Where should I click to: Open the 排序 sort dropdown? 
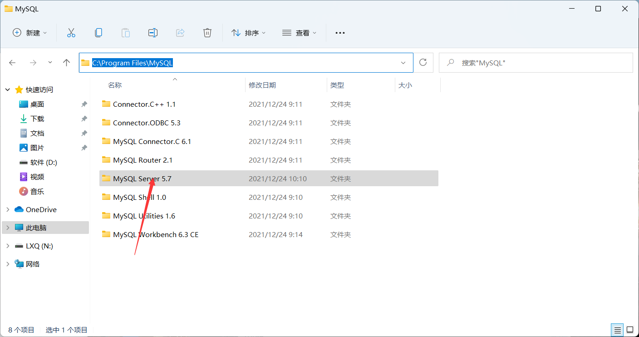point(248,33)
